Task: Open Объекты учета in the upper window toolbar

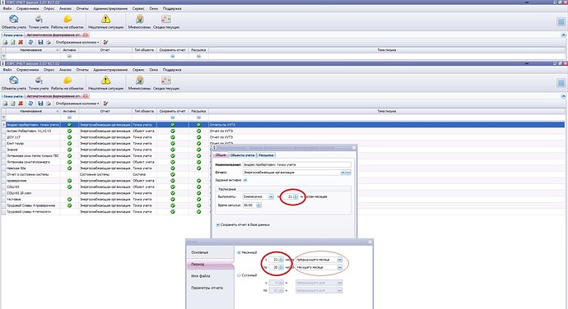Action: pos(14,21)
